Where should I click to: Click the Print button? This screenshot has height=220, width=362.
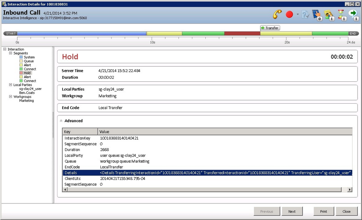coord(323,211)
